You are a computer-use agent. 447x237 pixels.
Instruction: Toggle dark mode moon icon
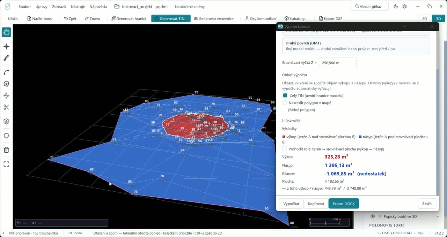coord(396,7)
